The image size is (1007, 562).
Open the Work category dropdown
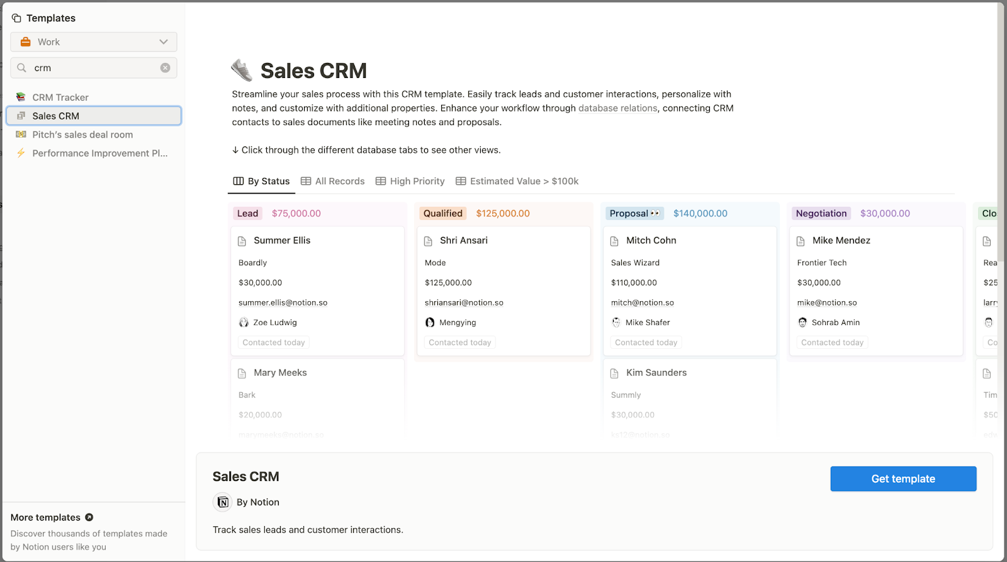coord(94,42)
